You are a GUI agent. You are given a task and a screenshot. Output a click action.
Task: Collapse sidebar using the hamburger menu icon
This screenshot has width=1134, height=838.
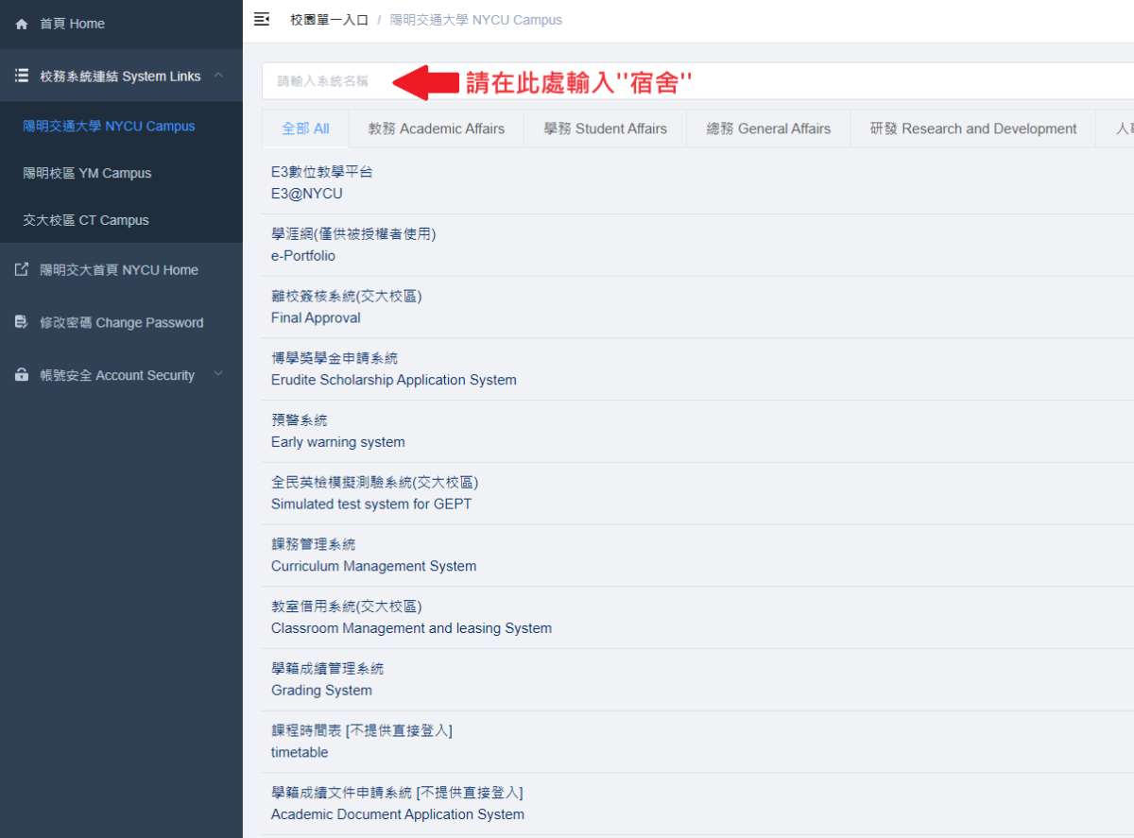coord(262,19)
